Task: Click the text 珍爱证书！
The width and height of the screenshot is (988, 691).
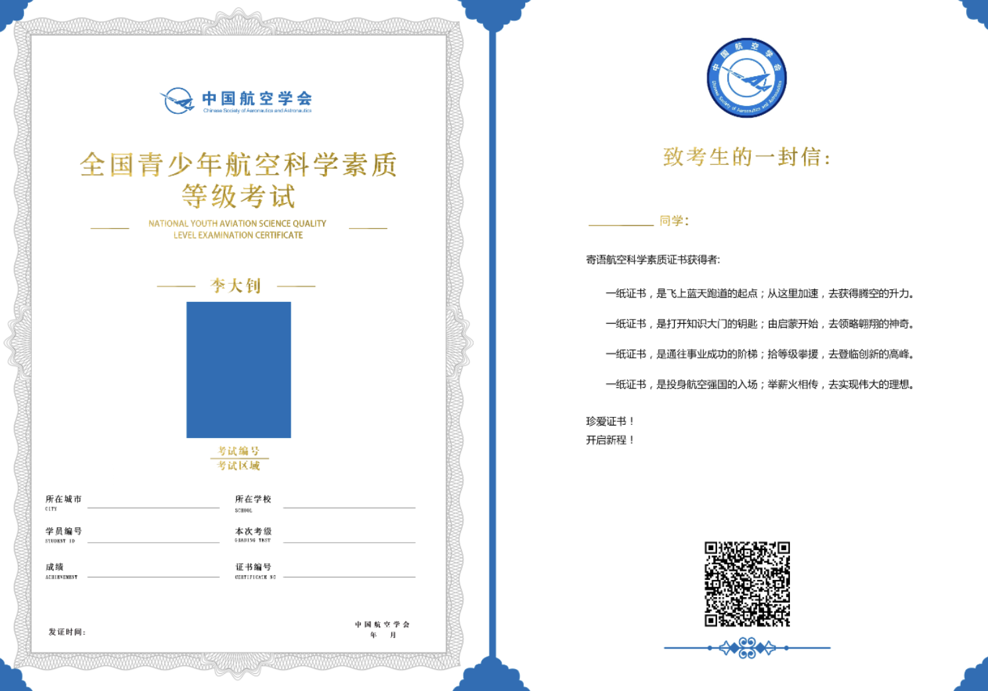Action: tap(611, 421)
